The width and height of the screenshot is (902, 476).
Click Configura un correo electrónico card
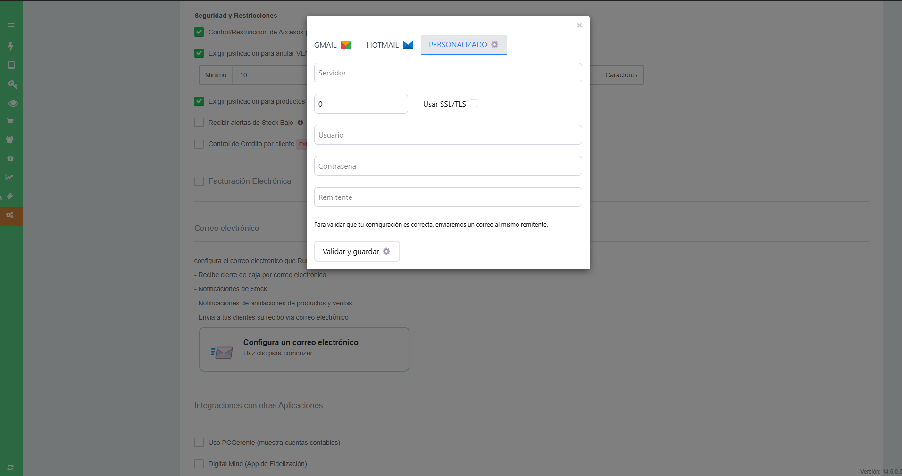pyautogui.click(x=304, y=349)
